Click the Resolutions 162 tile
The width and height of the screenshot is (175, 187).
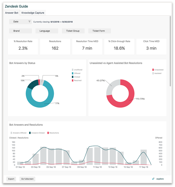pos(55,46)
